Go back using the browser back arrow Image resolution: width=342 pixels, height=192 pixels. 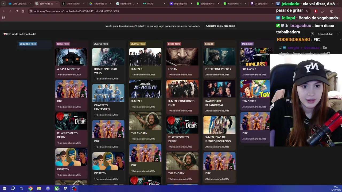[4, 11]
